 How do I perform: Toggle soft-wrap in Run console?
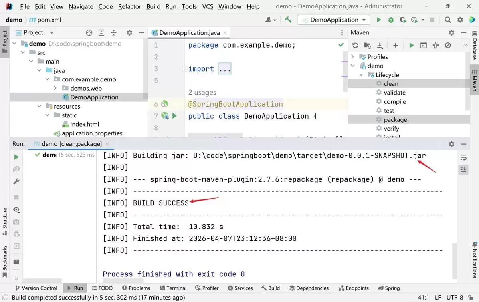click(x=463, y=157)
